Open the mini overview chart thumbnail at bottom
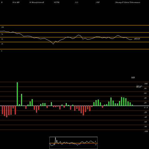 click(74, 143)
